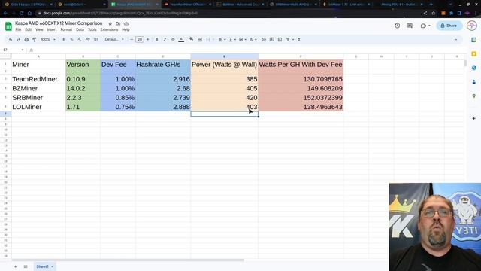Select column F header
The height and width of the screenshot is (271, 481).
click(301, 56)
